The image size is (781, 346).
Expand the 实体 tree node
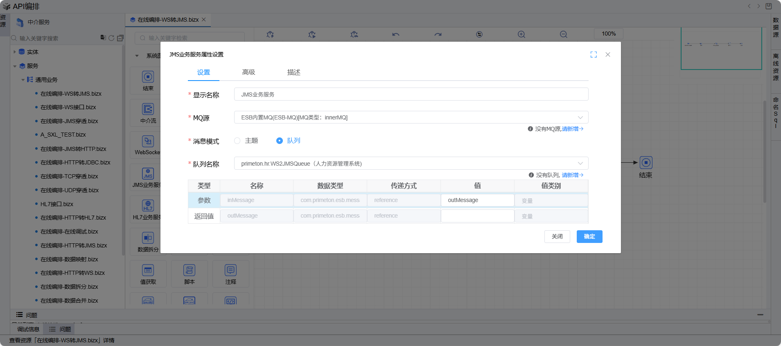tap(15, 52)
